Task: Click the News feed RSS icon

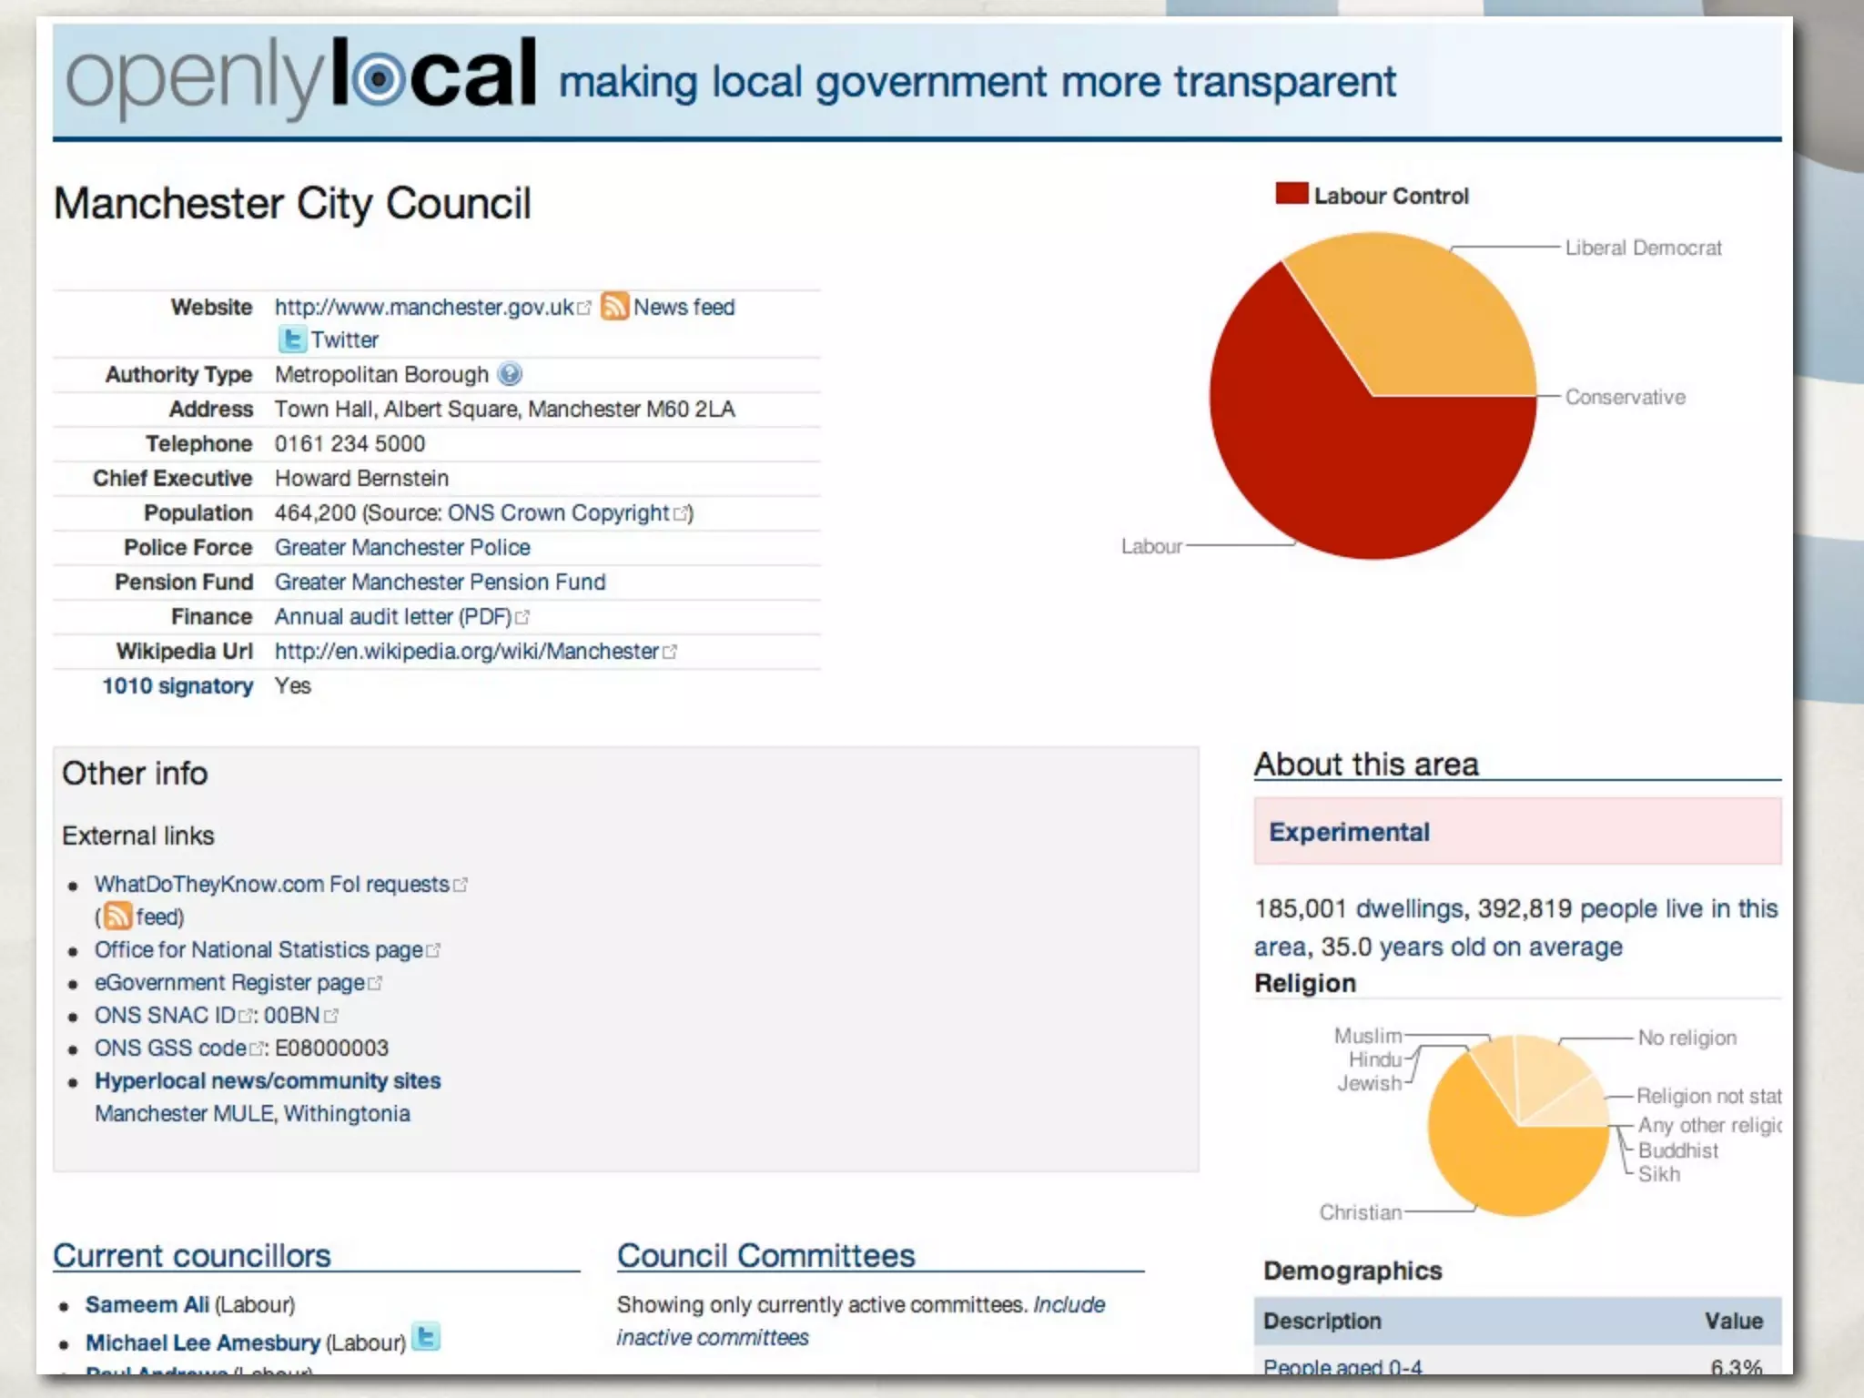Action: click(614, 306)
